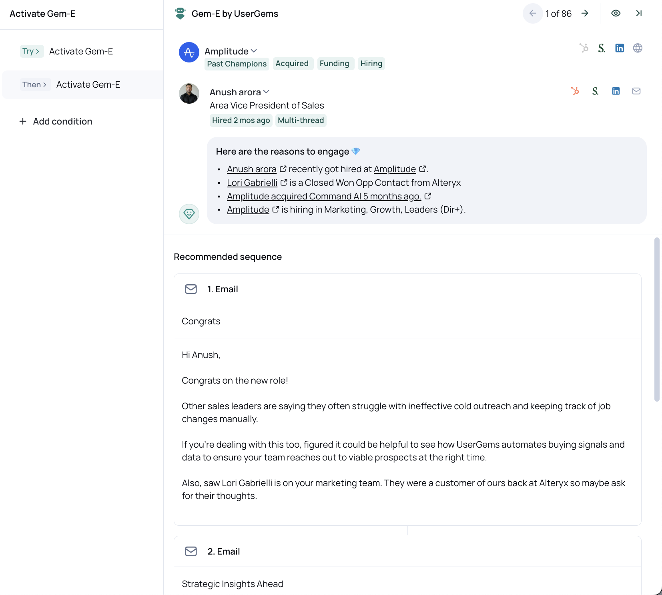Open Amplitude website globe icon

pos(638,48)
